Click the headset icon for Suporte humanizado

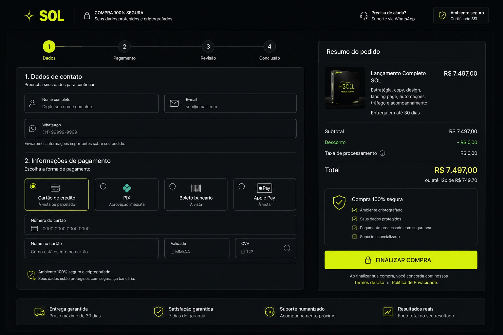(270, 312)
